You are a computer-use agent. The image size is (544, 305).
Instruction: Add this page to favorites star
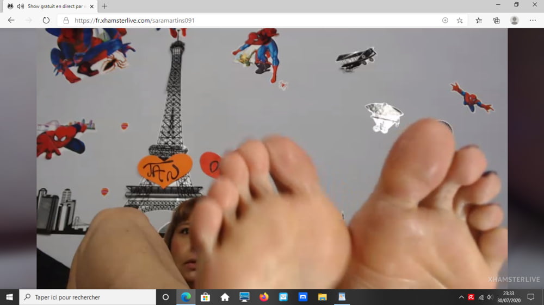click(460, 21)
